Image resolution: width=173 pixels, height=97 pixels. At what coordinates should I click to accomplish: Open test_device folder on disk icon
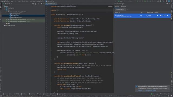[x=161, y=16]
